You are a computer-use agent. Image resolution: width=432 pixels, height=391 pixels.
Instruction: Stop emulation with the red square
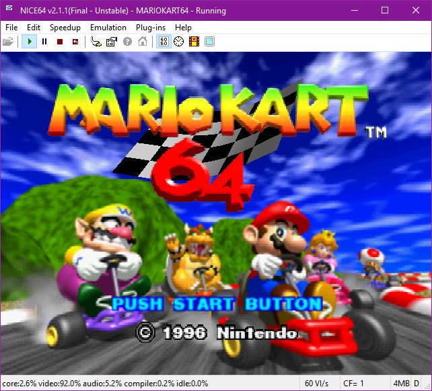60,42
